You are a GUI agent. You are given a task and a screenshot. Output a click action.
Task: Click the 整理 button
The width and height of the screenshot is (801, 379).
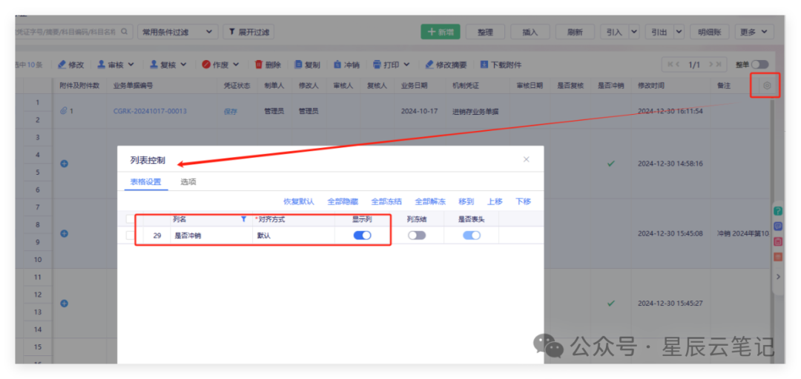click(x=485, y=32)
